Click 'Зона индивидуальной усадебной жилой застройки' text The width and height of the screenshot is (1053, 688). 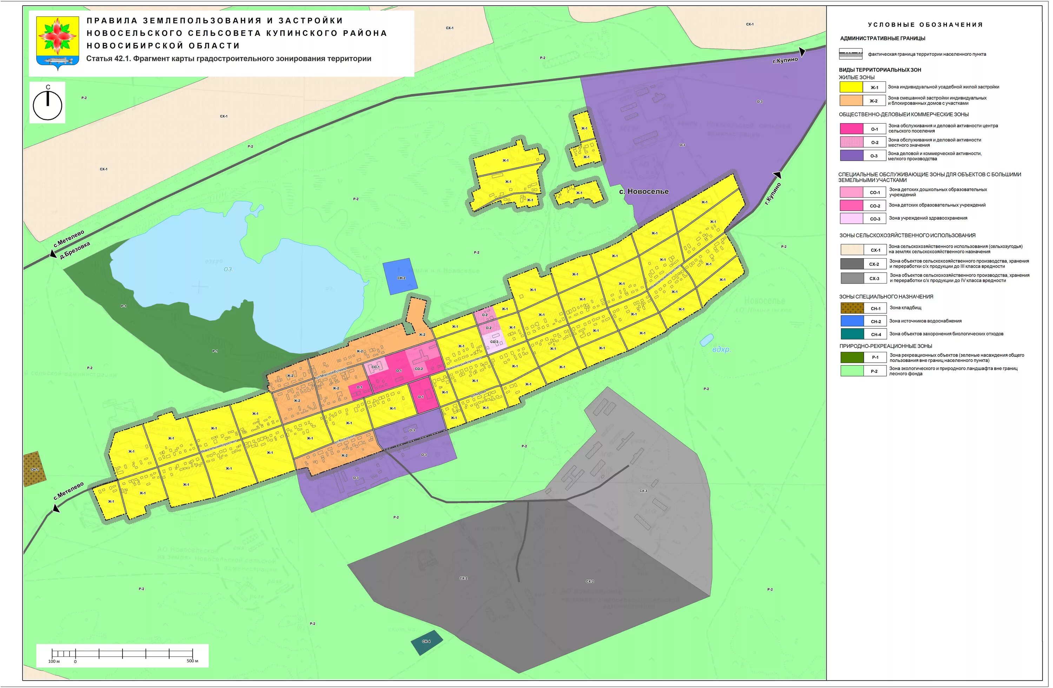tap(943, 87)
